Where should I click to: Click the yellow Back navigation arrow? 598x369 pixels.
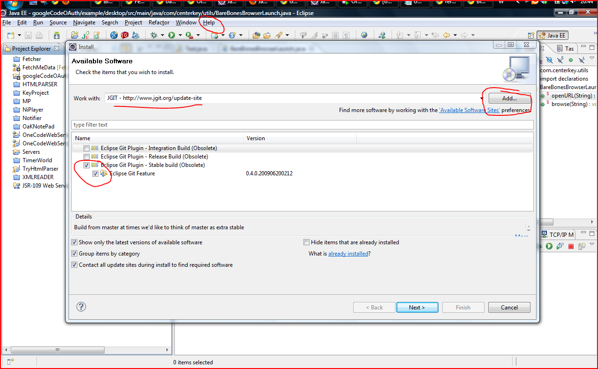click(x=447, y=35)
